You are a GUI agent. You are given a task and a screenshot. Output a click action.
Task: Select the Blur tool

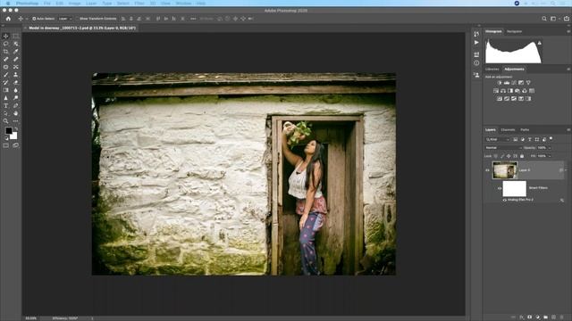click(16, 90)
